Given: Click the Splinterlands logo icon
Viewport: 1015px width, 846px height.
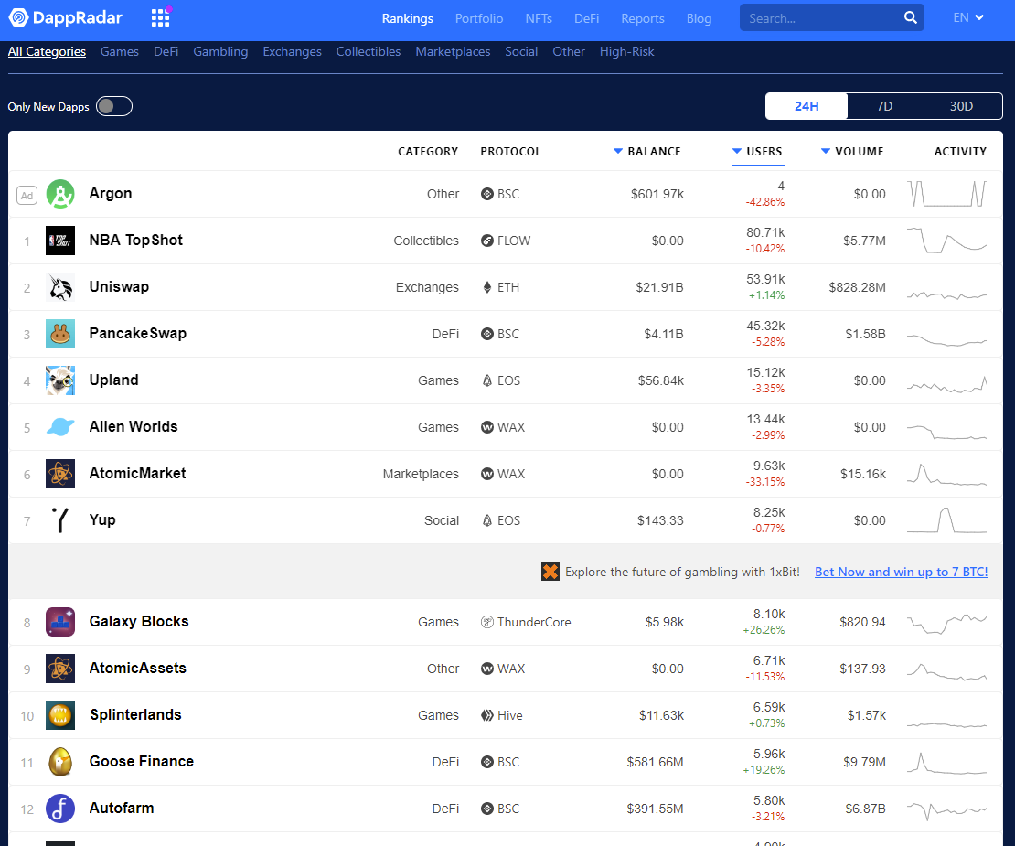Looking at the screenshot, I should 60,715.
